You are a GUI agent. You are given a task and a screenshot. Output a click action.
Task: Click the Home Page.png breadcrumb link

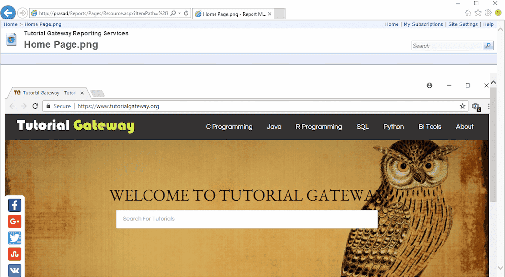click(x=43, y=24)
